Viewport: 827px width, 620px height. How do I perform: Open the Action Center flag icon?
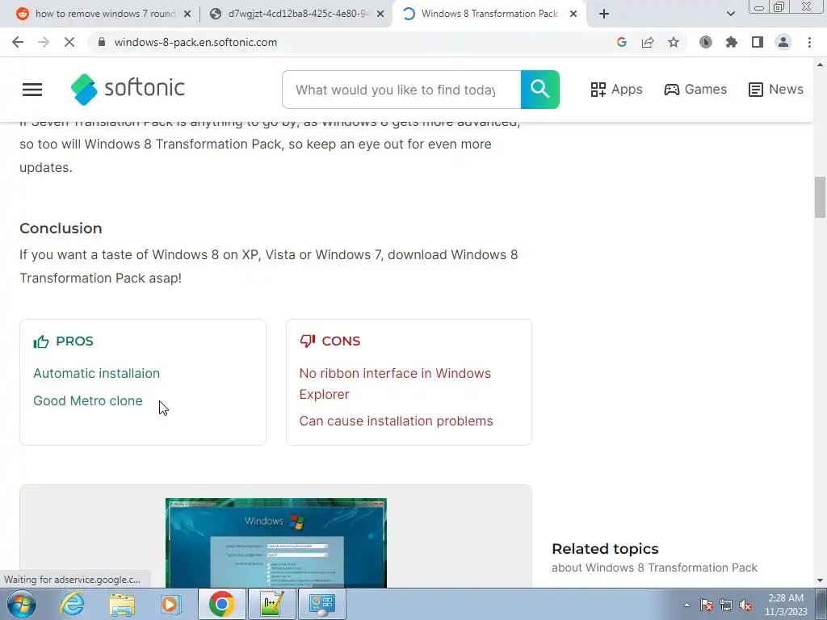point(707,605)
